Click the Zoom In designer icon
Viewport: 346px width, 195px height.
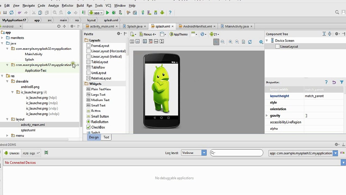point(230,42)
